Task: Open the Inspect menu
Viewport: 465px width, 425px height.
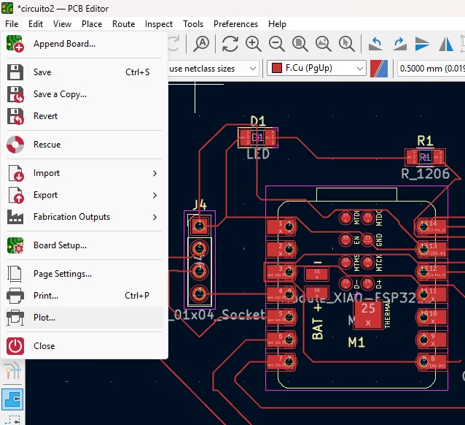Action: pyautogui.click(x=159, y=24)
